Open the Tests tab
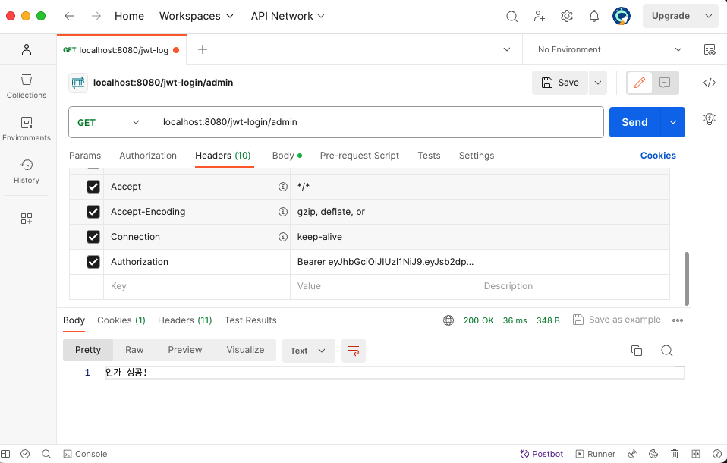The height and width of the screenshot is (463, 727). click(x=429, y=156)
